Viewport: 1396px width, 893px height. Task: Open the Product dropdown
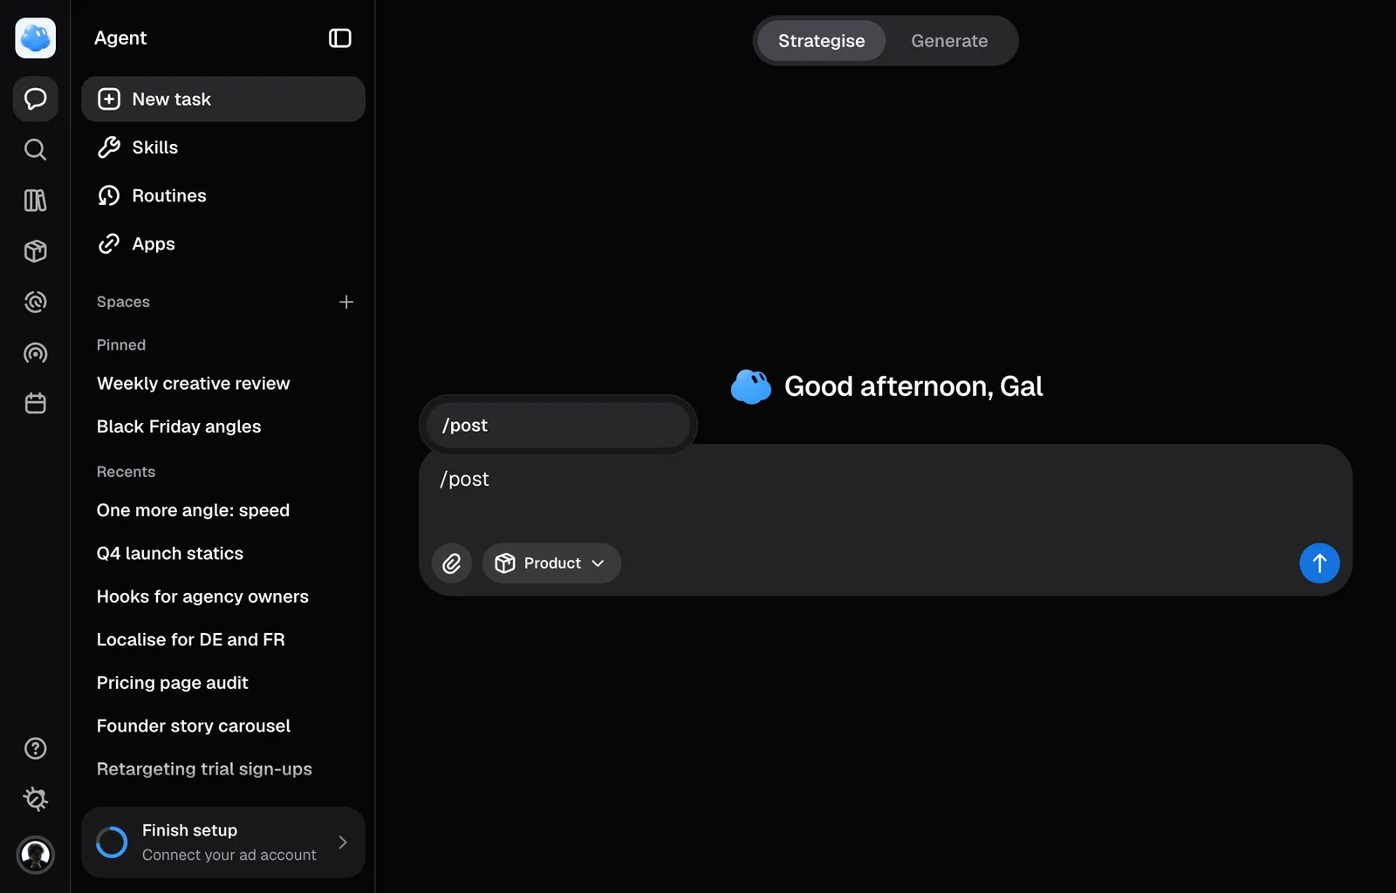(551, 563)
